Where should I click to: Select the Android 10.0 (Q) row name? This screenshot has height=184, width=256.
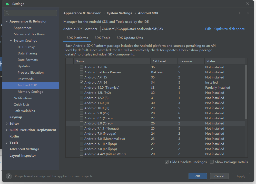point(97,108)
